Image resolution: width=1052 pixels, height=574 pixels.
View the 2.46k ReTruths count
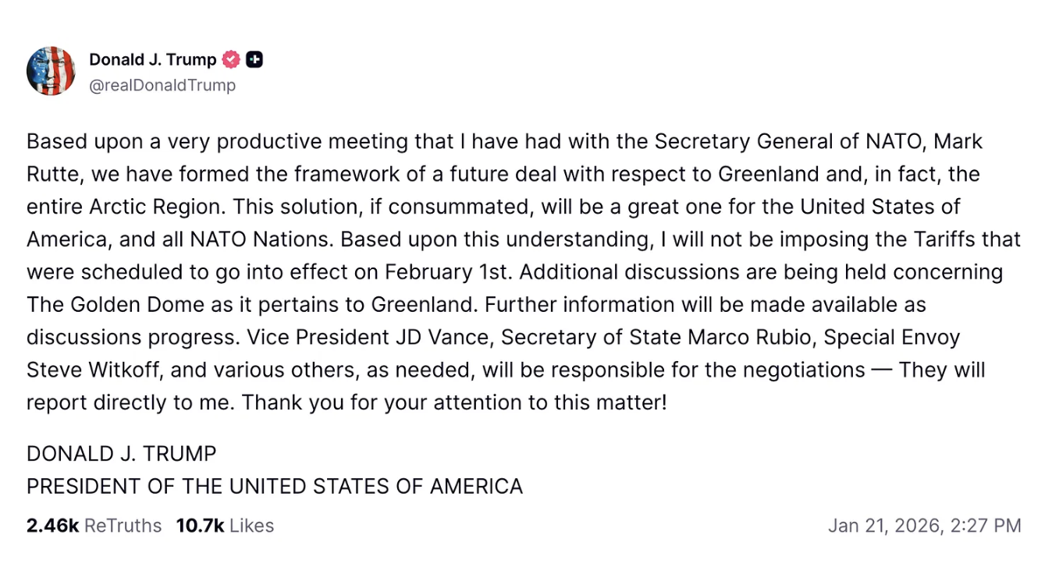click(x=94, y=526)
